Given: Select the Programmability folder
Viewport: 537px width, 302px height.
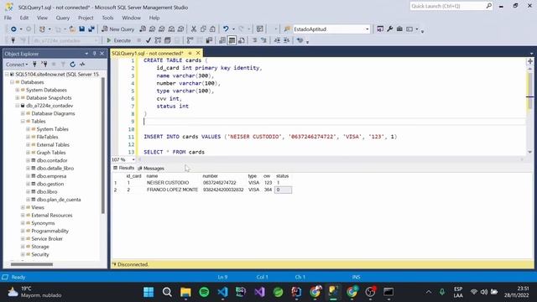Looking at the screenshot, I should [50, 232].
